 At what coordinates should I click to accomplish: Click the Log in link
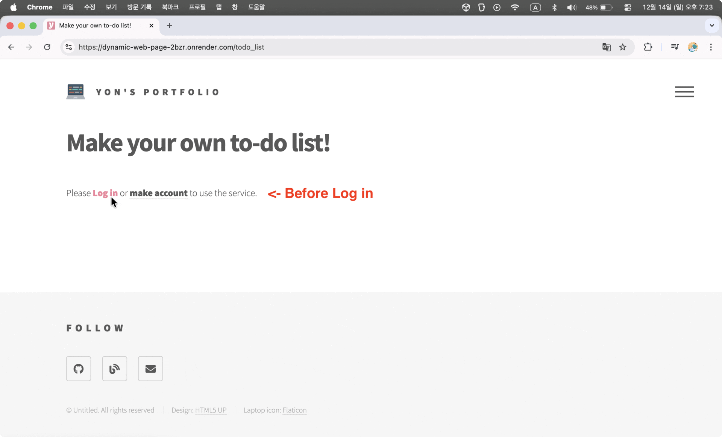click(x=105, y=193)
